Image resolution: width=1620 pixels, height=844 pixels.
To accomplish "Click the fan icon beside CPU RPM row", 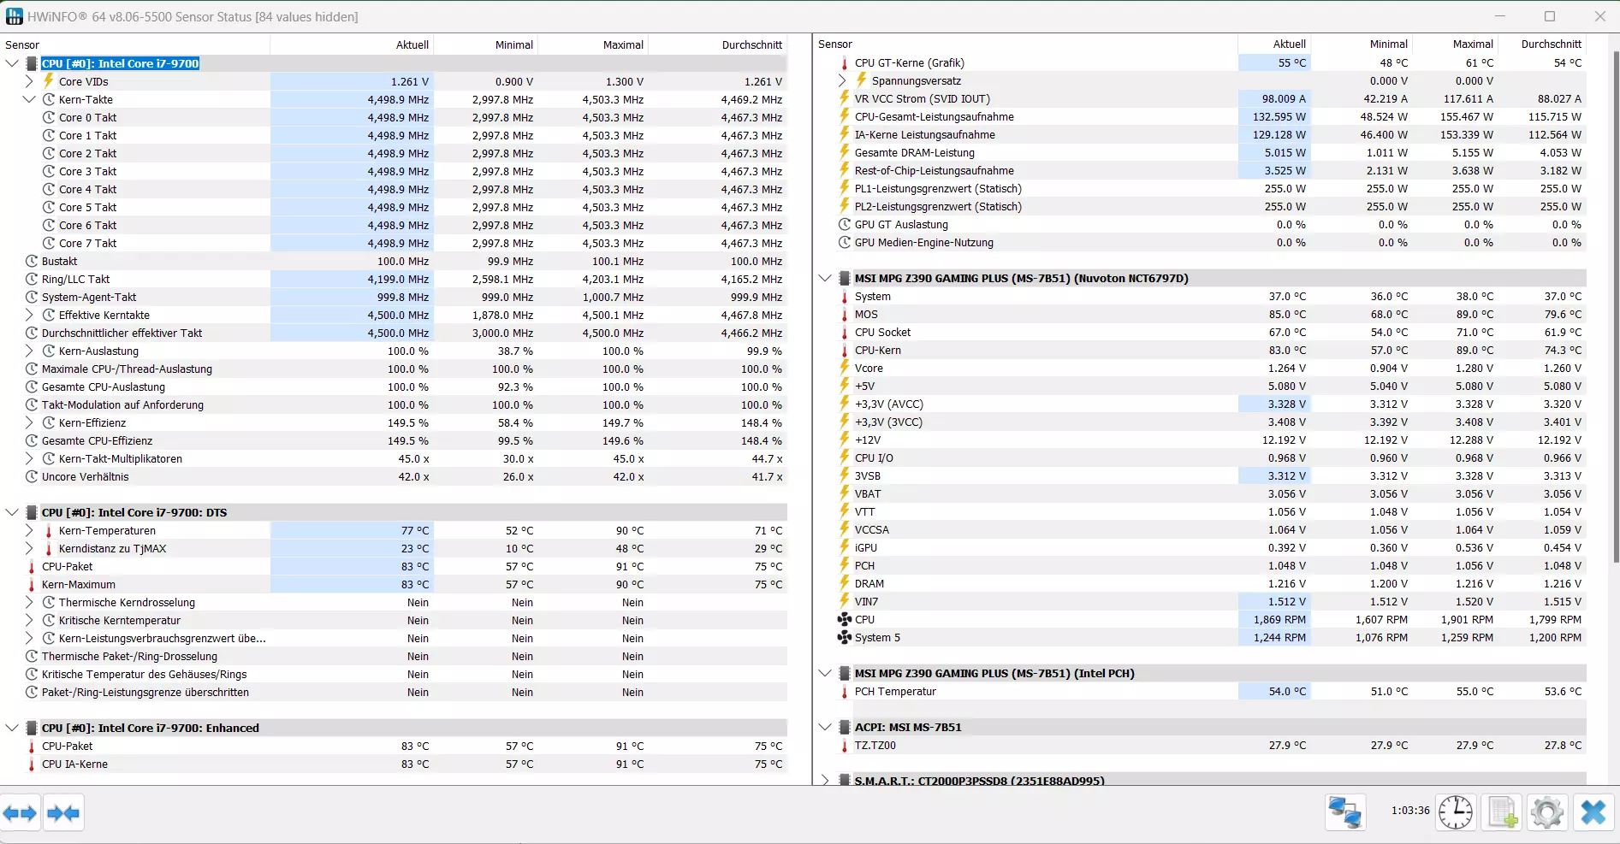I will pos(845,619).
